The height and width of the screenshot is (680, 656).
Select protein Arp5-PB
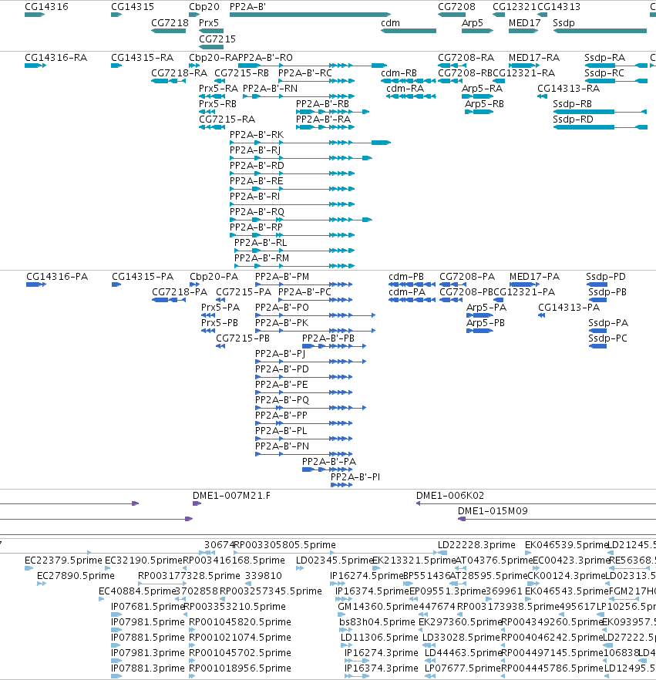485,323
